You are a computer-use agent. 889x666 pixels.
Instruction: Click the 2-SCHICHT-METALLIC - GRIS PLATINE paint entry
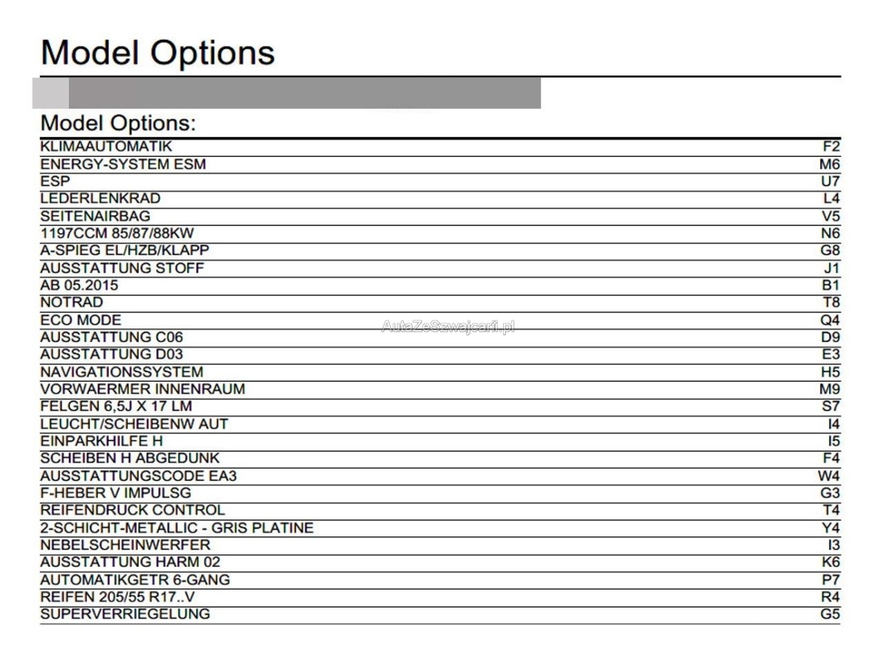coord(177,528)
